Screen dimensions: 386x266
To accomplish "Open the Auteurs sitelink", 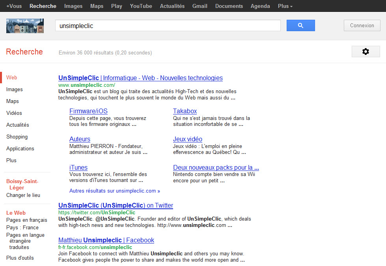I will [x=80, y=139].
